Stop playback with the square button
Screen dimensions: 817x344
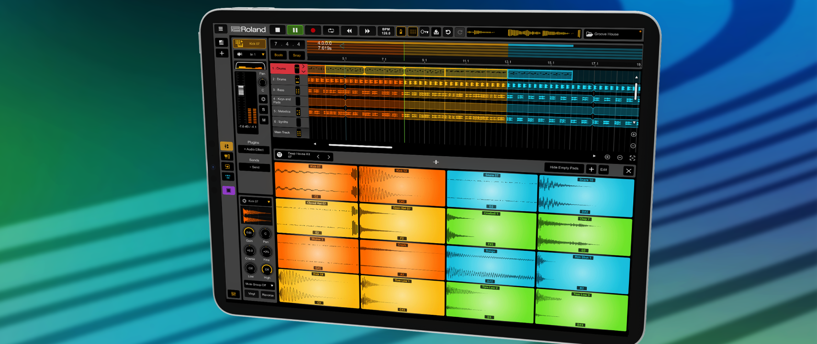pos(277,30)
